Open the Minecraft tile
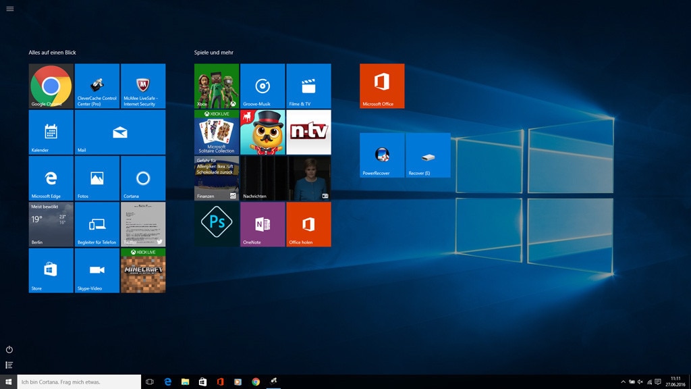The image size is (691, 389). [143, 270]
